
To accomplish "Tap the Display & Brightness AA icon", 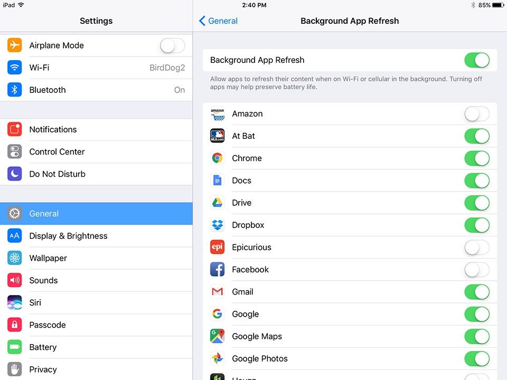I will 15,236.
